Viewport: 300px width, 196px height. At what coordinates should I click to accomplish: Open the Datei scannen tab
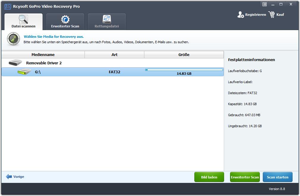(x=23, y=22)
